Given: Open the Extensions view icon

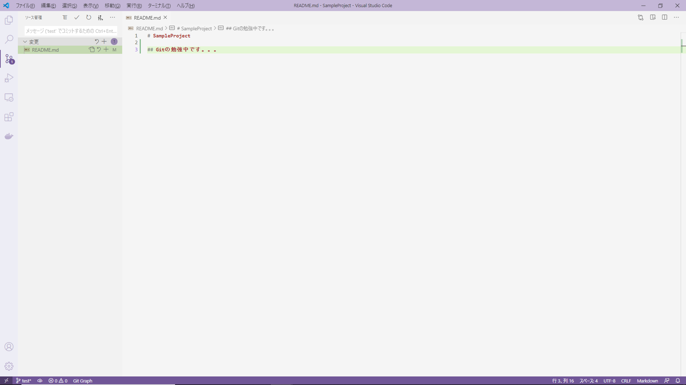Looking at the screenshot, I should (9, 117).
